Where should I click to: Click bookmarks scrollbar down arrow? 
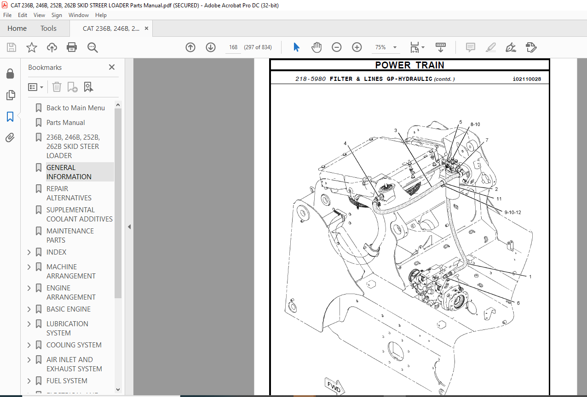118,390
